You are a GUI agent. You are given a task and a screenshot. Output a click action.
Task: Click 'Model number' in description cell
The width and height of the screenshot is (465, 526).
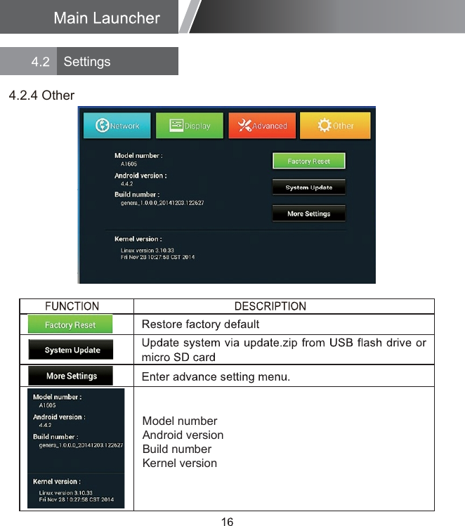tap(180, 421)
